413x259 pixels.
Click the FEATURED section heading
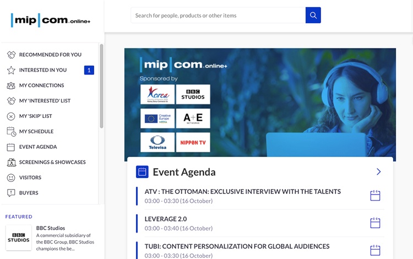[19, 217]
